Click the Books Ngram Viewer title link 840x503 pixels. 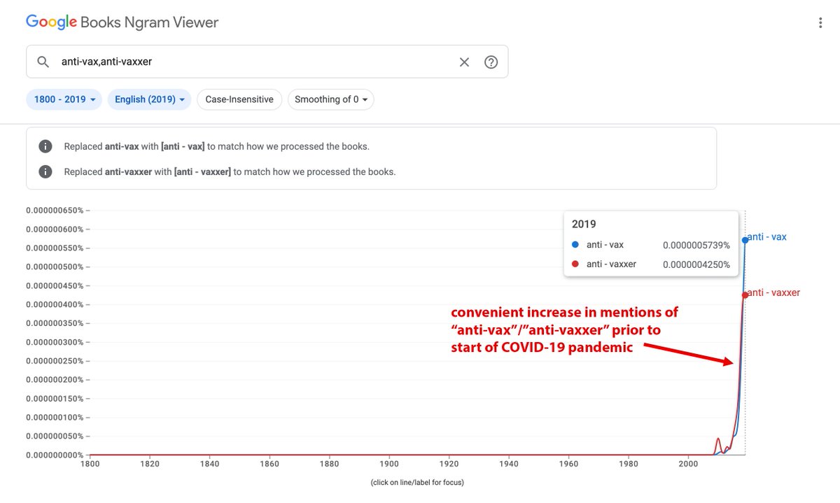click(149, 22)
